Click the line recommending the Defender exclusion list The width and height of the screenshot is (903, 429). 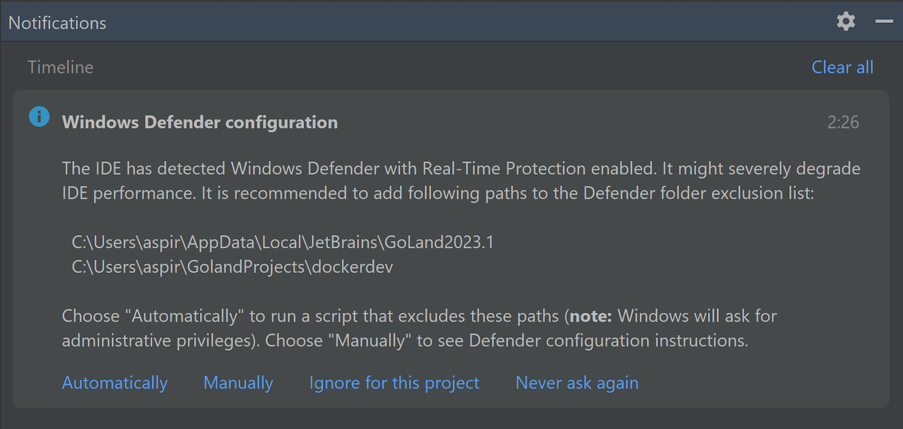click(438, 193)
